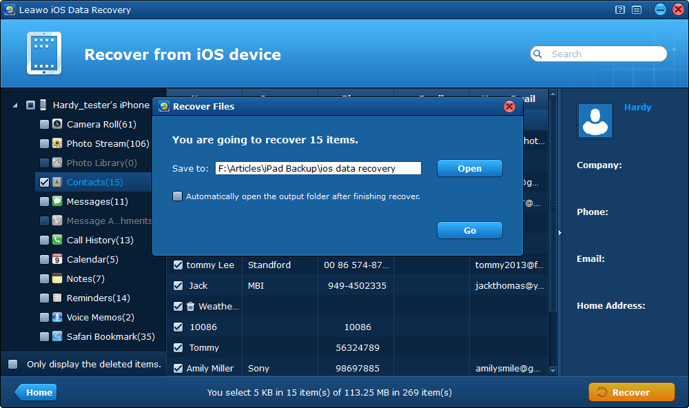Click the Save to path field

pos(318,168)
